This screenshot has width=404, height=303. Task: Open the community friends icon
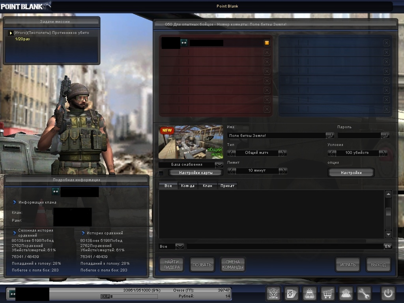point(346,294)
